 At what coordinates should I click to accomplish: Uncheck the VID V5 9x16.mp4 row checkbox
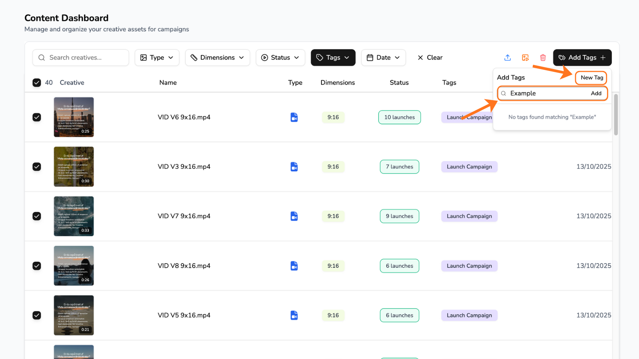(37, 315)
